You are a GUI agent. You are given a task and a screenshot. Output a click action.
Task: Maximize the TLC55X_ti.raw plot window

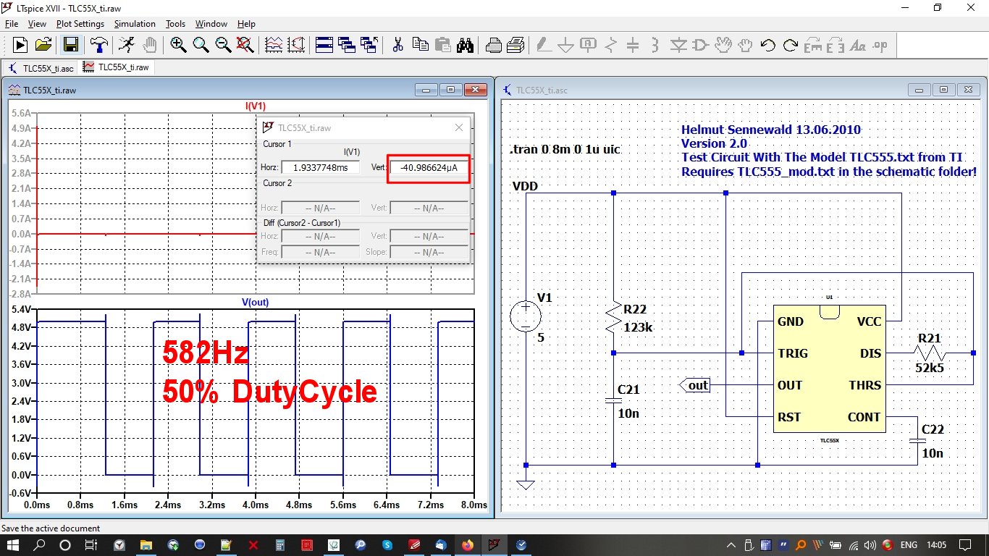click(450, 90)
